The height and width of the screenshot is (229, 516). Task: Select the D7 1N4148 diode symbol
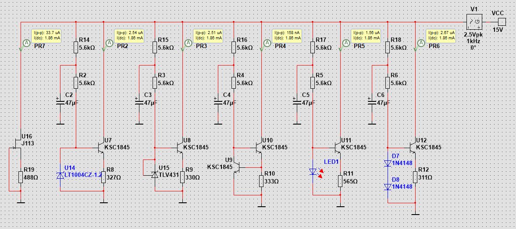pyautogui.click(x=388, y=163)
